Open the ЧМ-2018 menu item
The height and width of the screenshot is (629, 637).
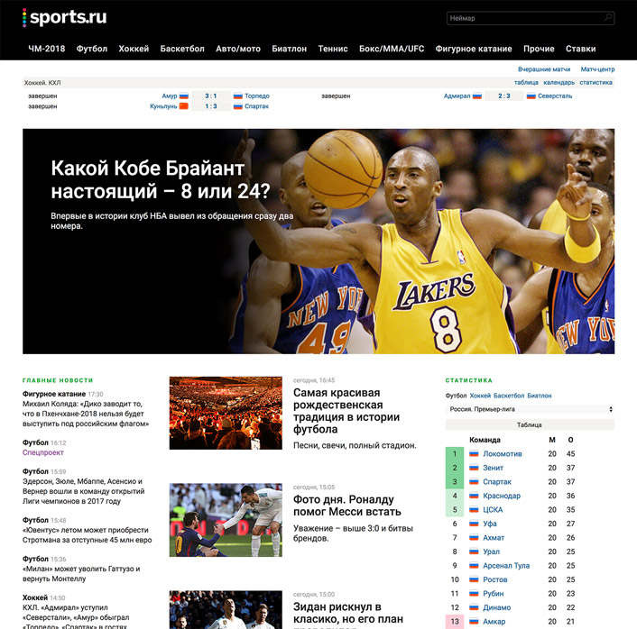click(46, 49)
